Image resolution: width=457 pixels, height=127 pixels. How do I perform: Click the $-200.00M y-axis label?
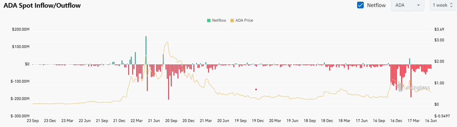click(20, 99)
